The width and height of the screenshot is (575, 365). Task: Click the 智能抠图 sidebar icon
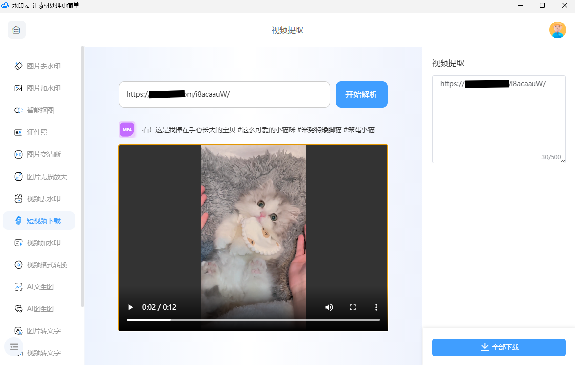(19, 110)
